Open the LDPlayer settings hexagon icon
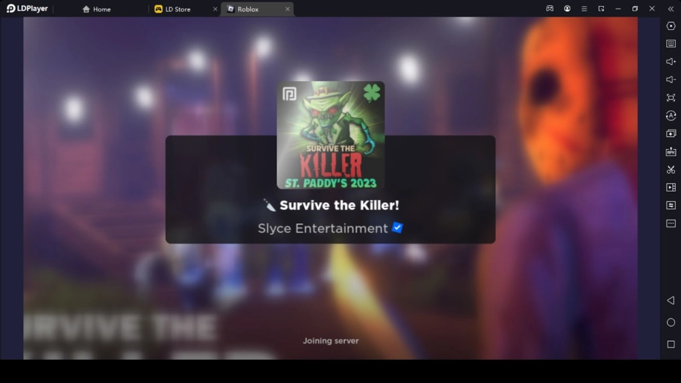Screen dimensions: 681x383 point(670,26)
